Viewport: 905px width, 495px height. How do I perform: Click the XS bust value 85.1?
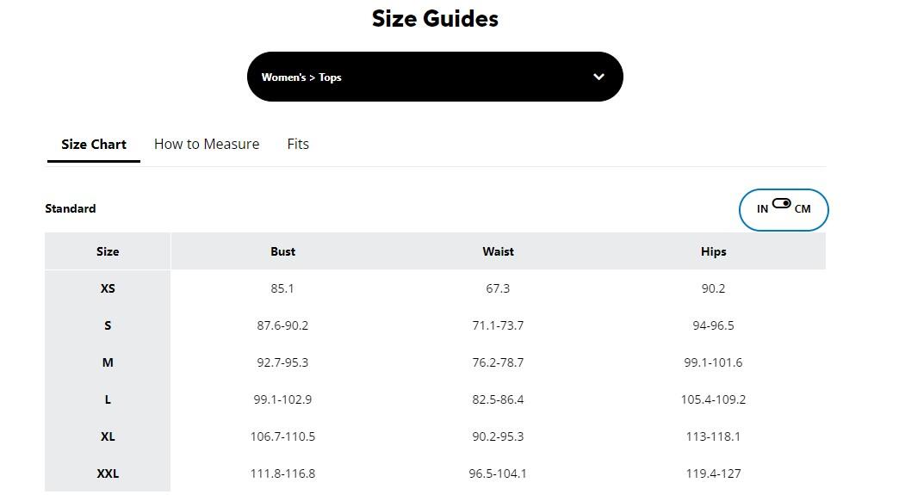(282, 288)
